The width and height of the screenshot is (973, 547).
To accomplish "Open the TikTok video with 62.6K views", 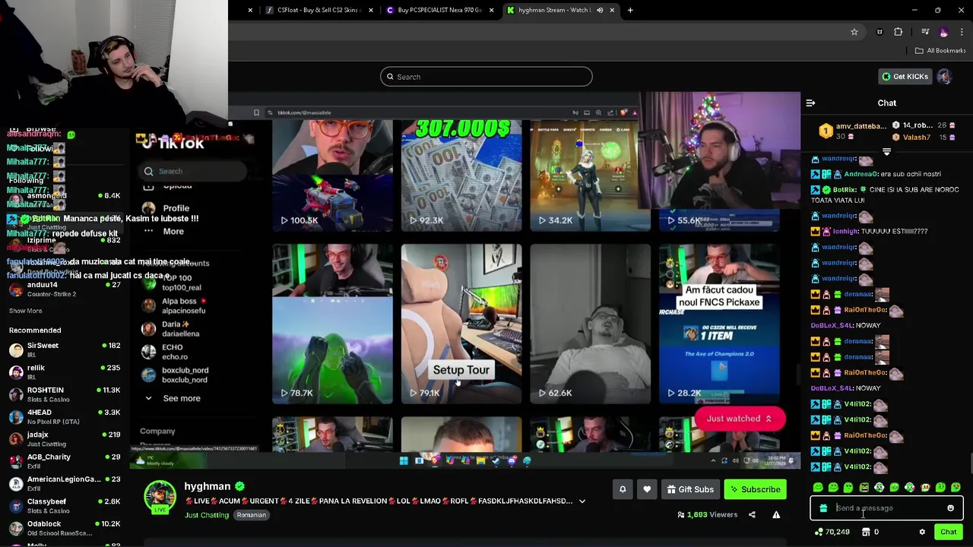I will [x=590, y=324].
